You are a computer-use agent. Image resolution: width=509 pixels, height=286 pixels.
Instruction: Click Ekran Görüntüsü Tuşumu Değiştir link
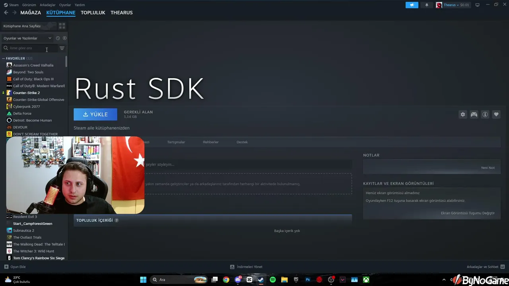(468, 213)
